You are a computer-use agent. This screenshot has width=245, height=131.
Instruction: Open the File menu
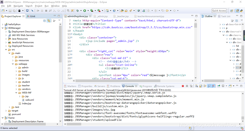coord(3,6)
